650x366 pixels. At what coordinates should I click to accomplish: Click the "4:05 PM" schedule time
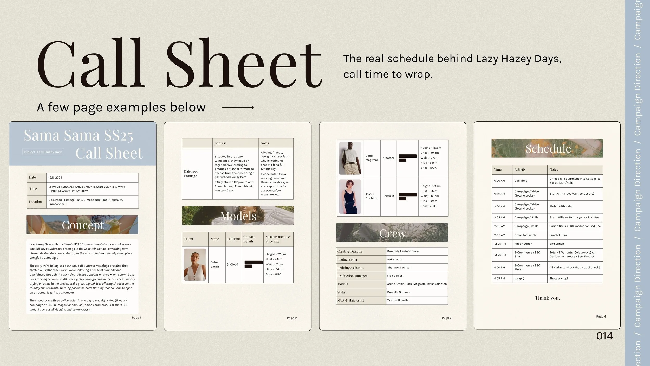tap(499, 279)
